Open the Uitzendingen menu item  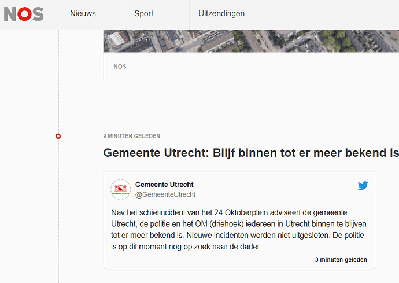221,13
